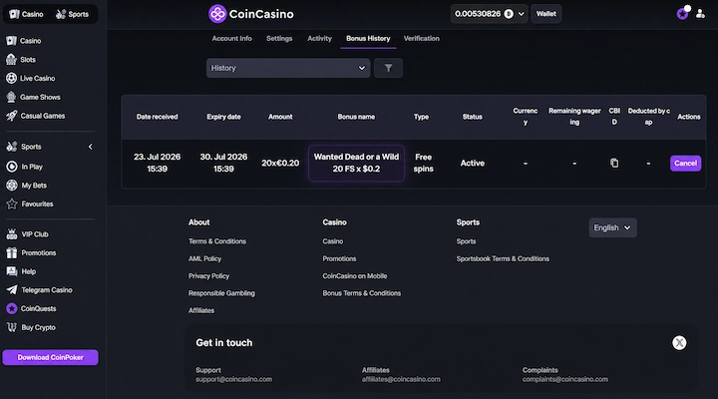Open Sports in the sidebar

24,147
